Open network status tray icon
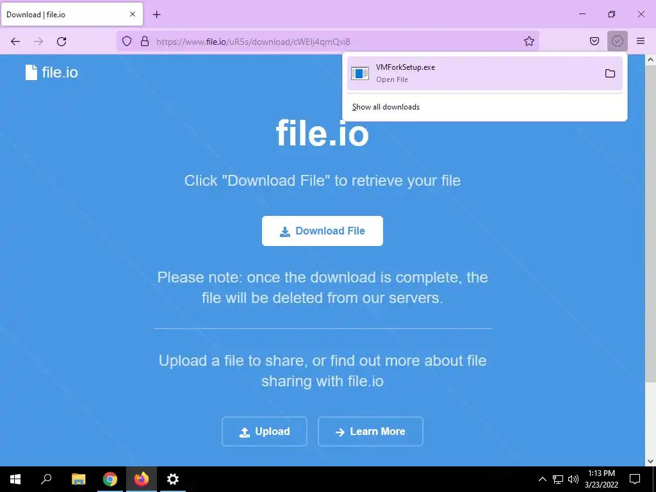Viewport: 656px width, 492px height. (x=558, y=479)
